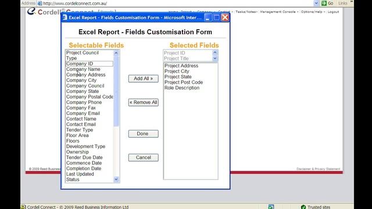Select Floors field
Screen dimensions: 372x209
(x=90, y=140)
